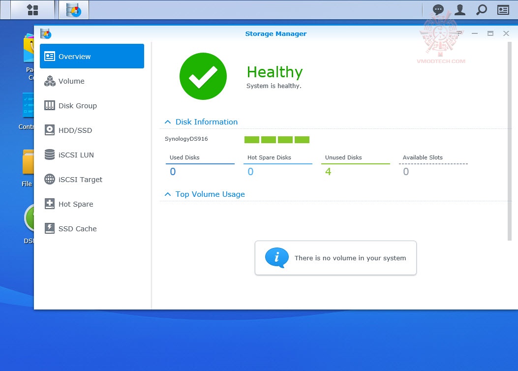The height and width of the screenshot is (371, 518).
Task: Open the user account options icon
Action: [459, 10]
